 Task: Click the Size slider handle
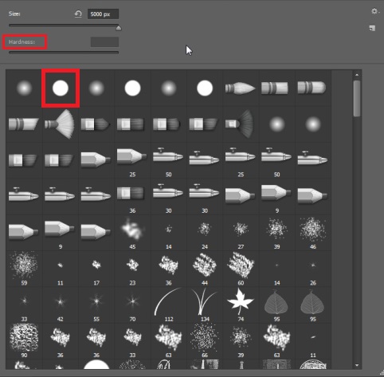119,28
